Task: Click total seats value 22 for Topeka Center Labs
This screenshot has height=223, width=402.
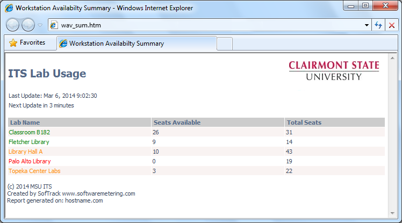Action: (x=289, y=171)
